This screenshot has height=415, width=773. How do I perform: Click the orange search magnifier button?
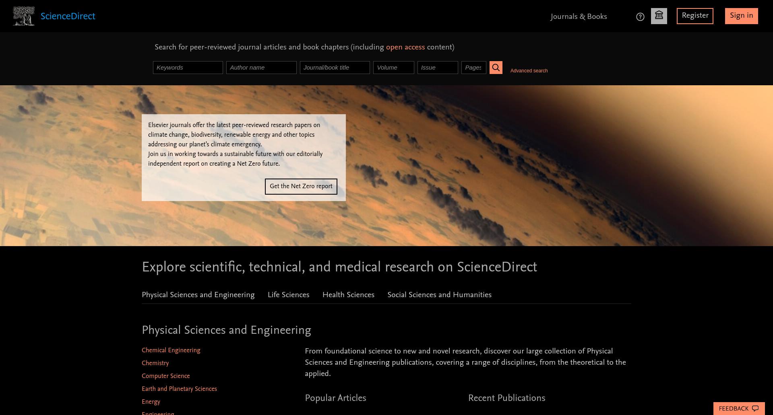point(496,68)
